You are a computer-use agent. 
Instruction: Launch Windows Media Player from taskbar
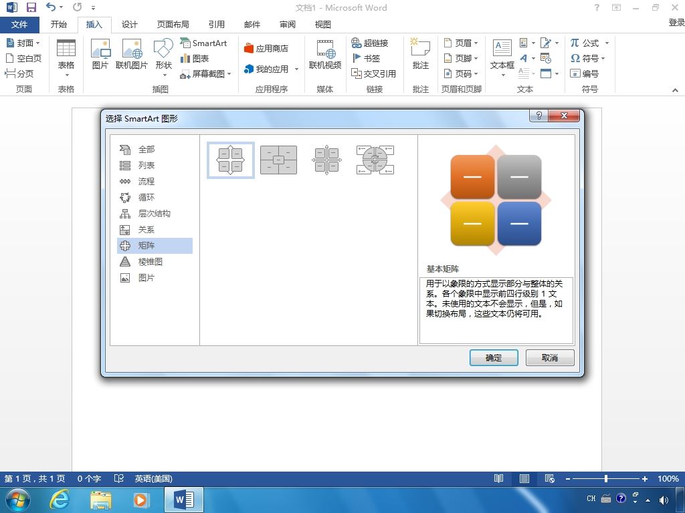click(140, 500)
